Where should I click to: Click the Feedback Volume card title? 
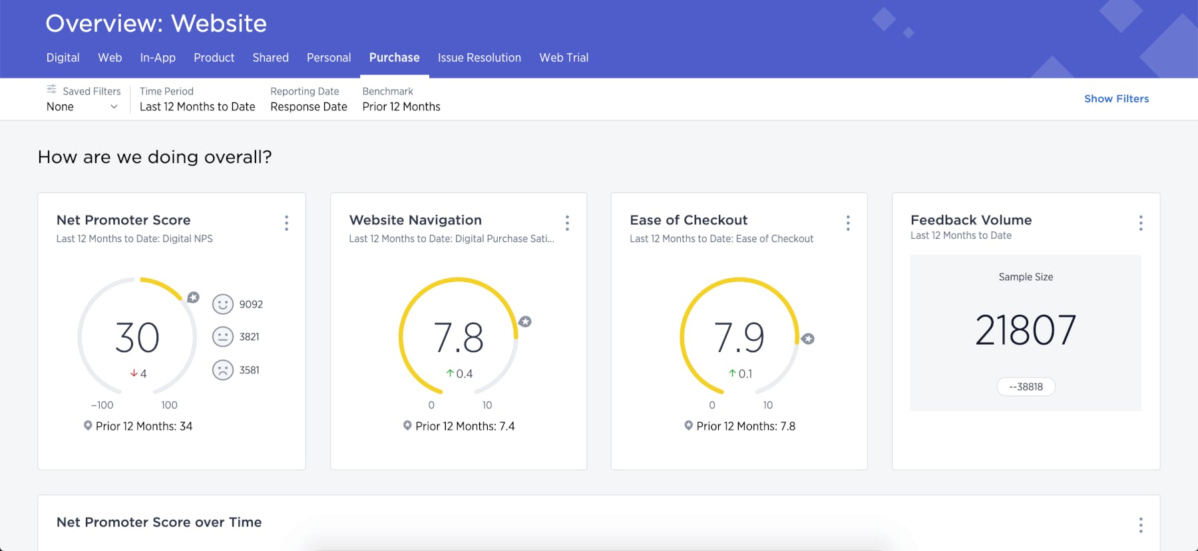[971, 220]
